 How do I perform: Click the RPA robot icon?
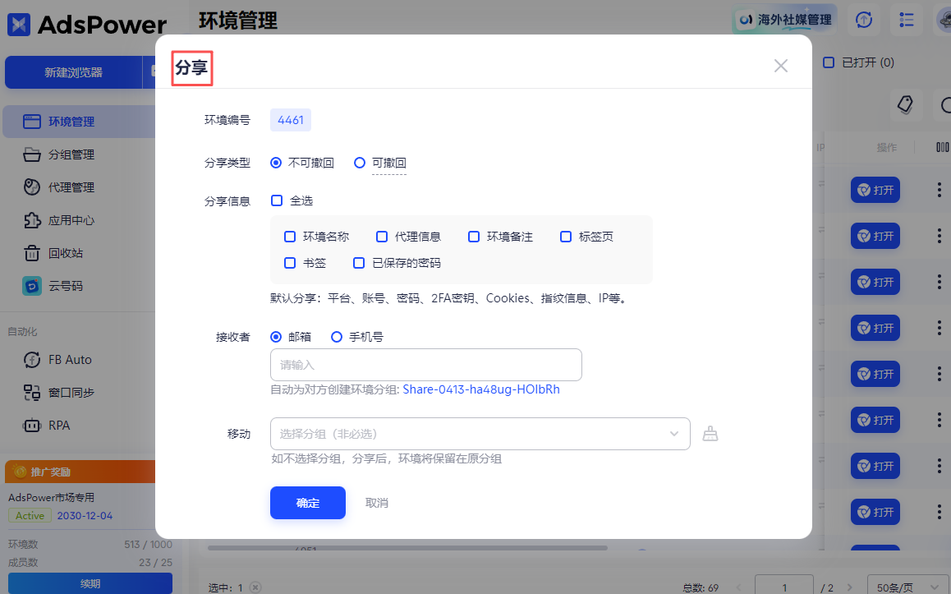(x=32, y=426)
